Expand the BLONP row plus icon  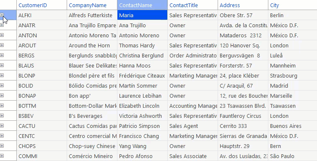2,75
